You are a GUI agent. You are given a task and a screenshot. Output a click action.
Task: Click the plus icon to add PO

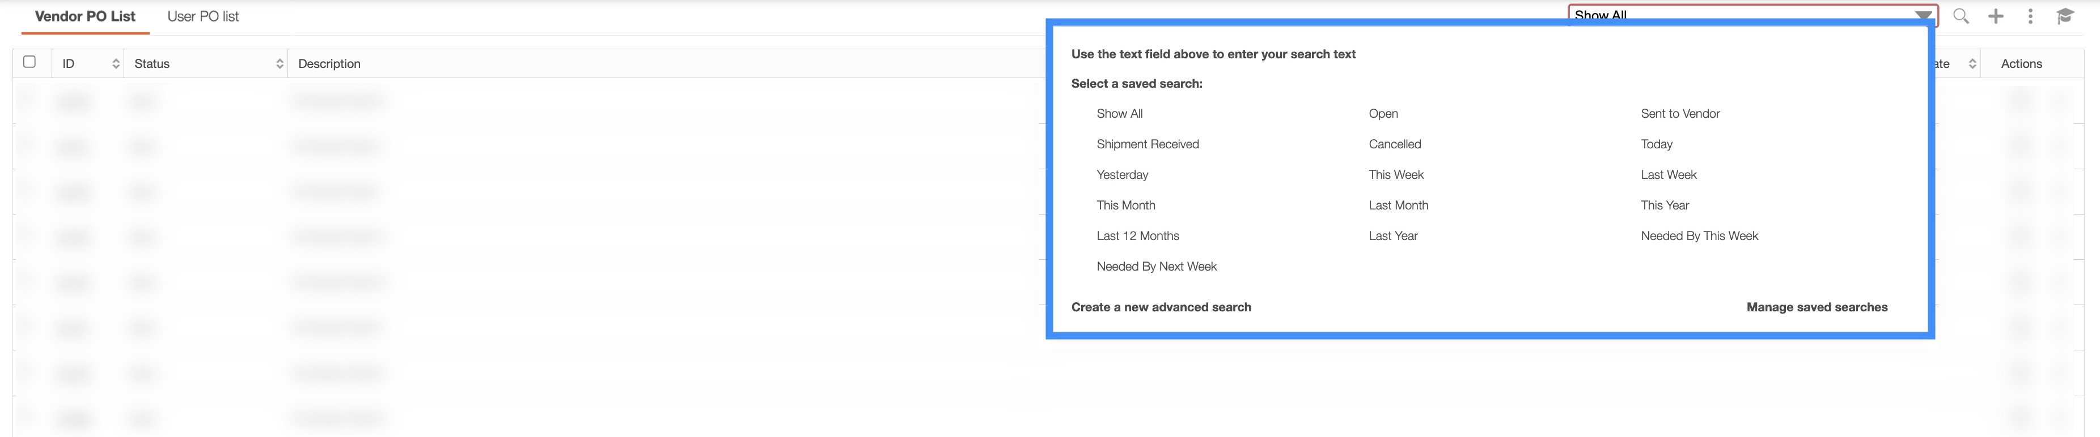(1996, 16)
